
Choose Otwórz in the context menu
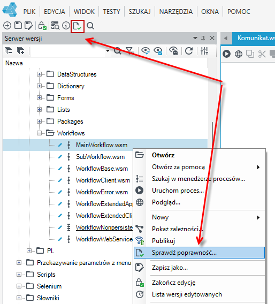tap(199, 155)
